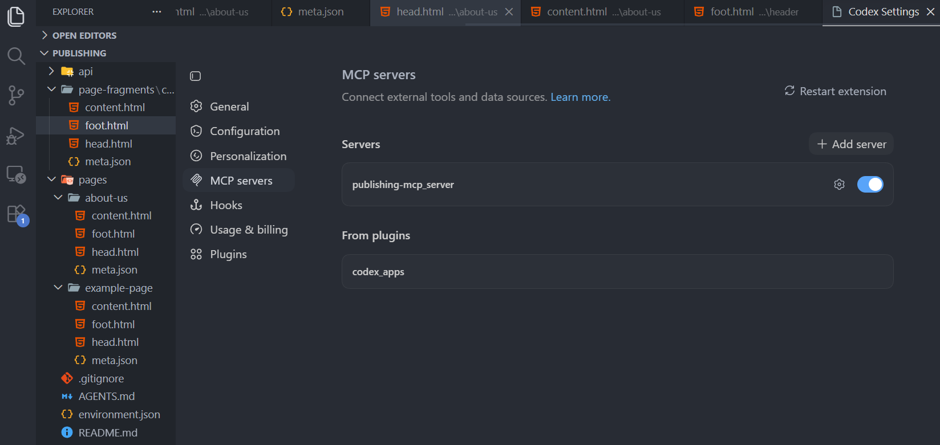Click the refresh icon of Restart extension

coord(789,91)
